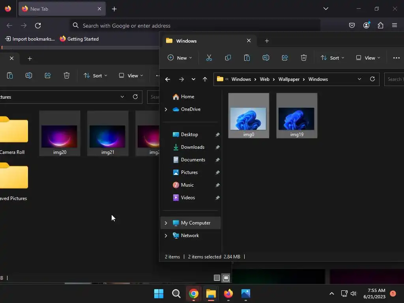This screenshot has height=303, width=404.
Task: Click Delete icon in Pictures explorer window
Action: (x=67, y=75)
